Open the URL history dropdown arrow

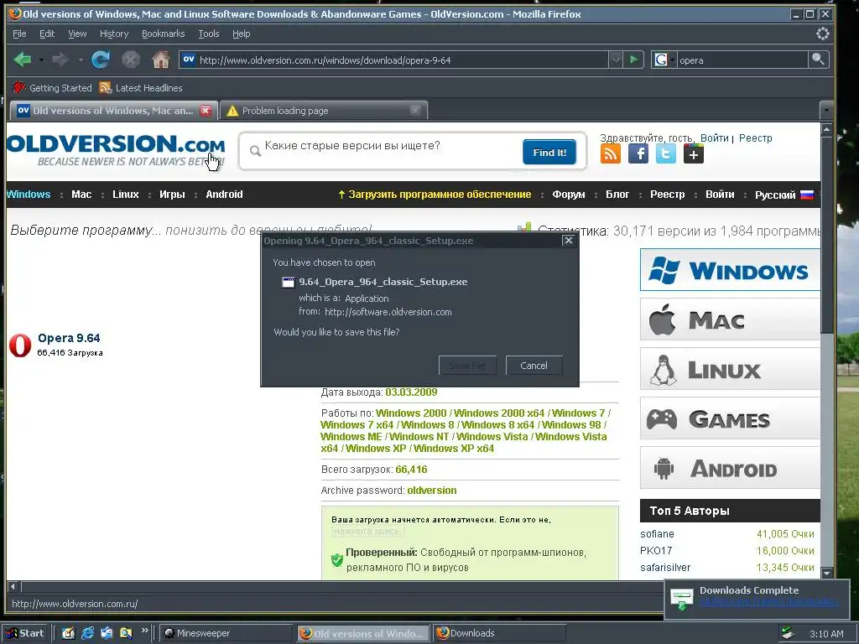(x=616, y=60)
